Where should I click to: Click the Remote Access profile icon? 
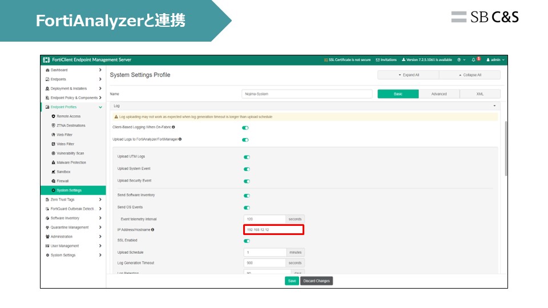54,116
